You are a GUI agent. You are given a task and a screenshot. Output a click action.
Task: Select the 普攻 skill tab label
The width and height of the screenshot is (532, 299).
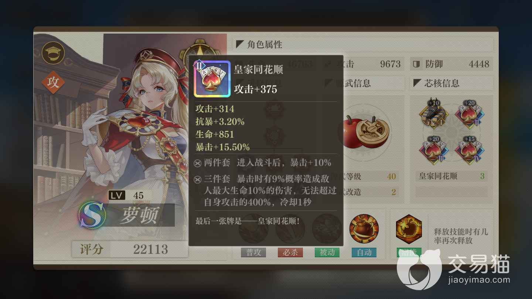pos(253,252)
